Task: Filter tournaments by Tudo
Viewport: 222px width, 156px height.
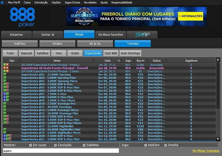Action: click(10, 53)
